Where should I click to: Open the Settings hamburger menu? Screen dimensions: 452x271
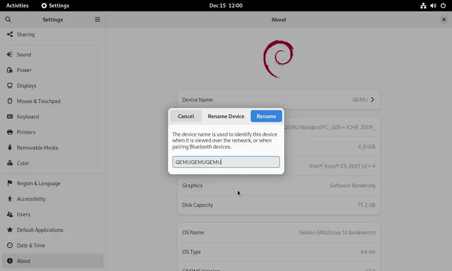pos(97,20)
